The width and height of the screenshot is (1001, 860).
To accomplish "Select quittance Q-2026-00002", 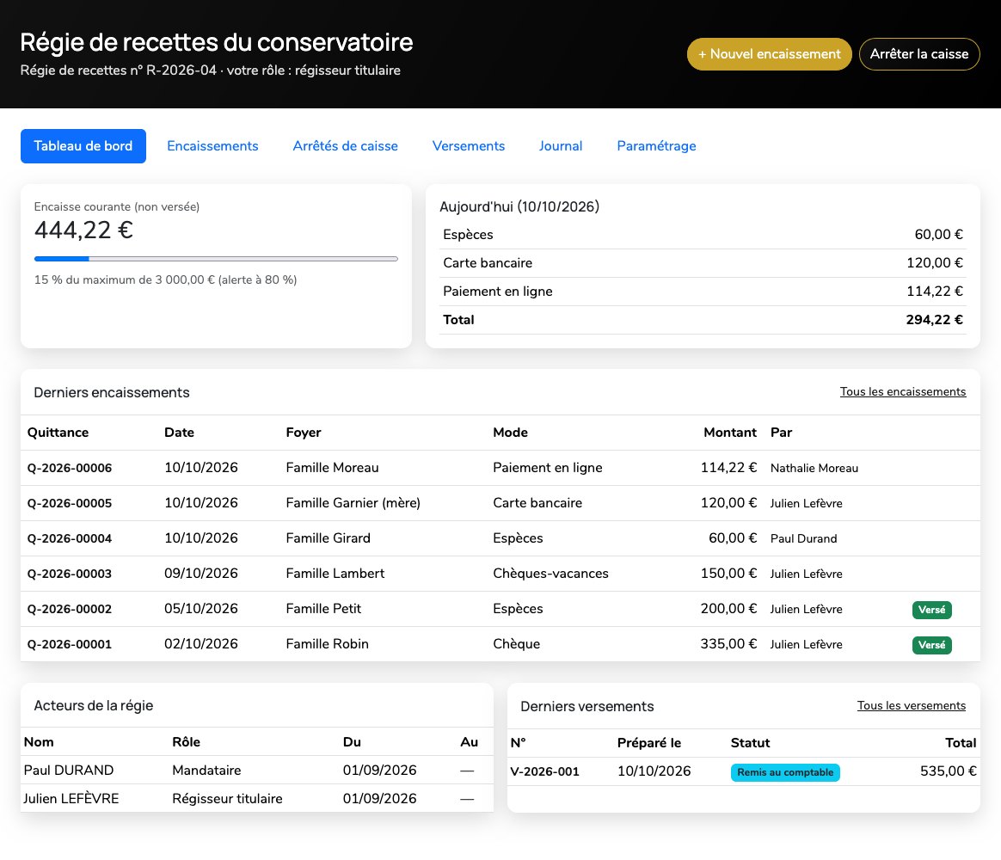I will [69, 609].
